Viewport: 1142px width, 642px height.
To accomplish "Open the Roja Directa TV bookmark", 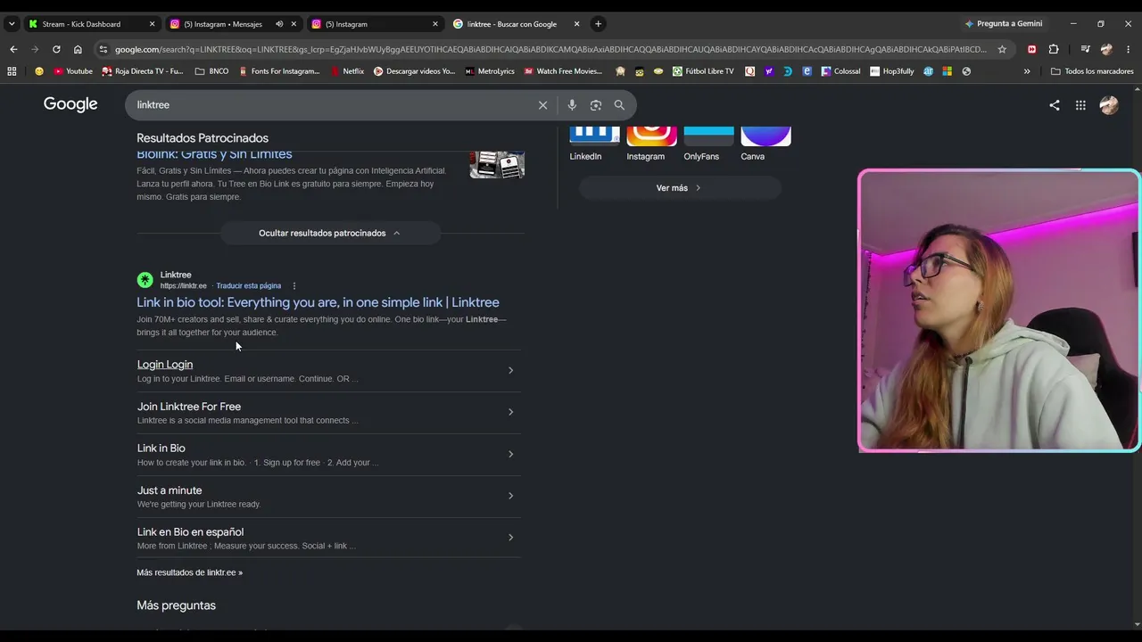I will 143,71.
